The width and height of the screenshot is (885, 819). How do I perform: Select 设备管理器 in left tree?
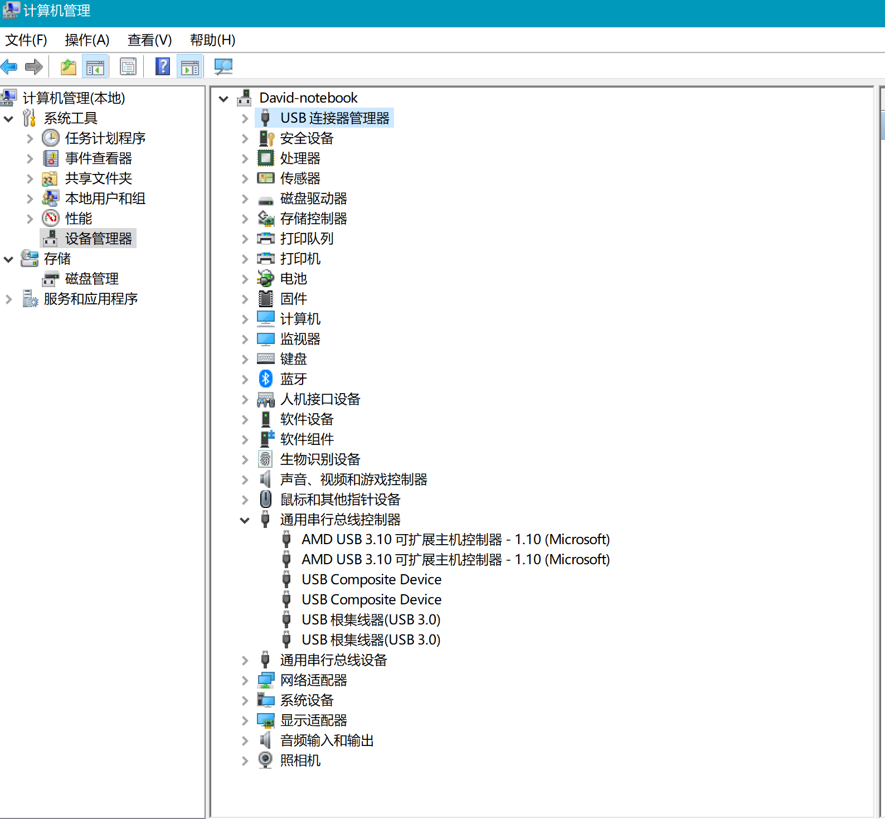pos(99,239)
